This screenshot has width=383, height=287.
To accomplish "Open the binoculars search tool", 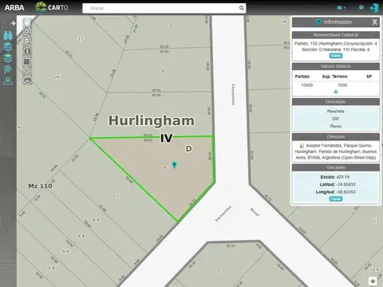I will pos(8,35).
